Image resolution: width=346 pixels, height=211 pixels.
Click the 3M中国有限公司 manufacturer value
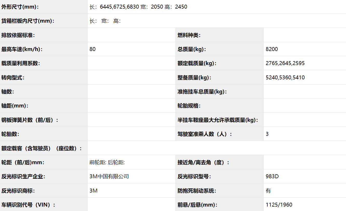coord(109,176)
